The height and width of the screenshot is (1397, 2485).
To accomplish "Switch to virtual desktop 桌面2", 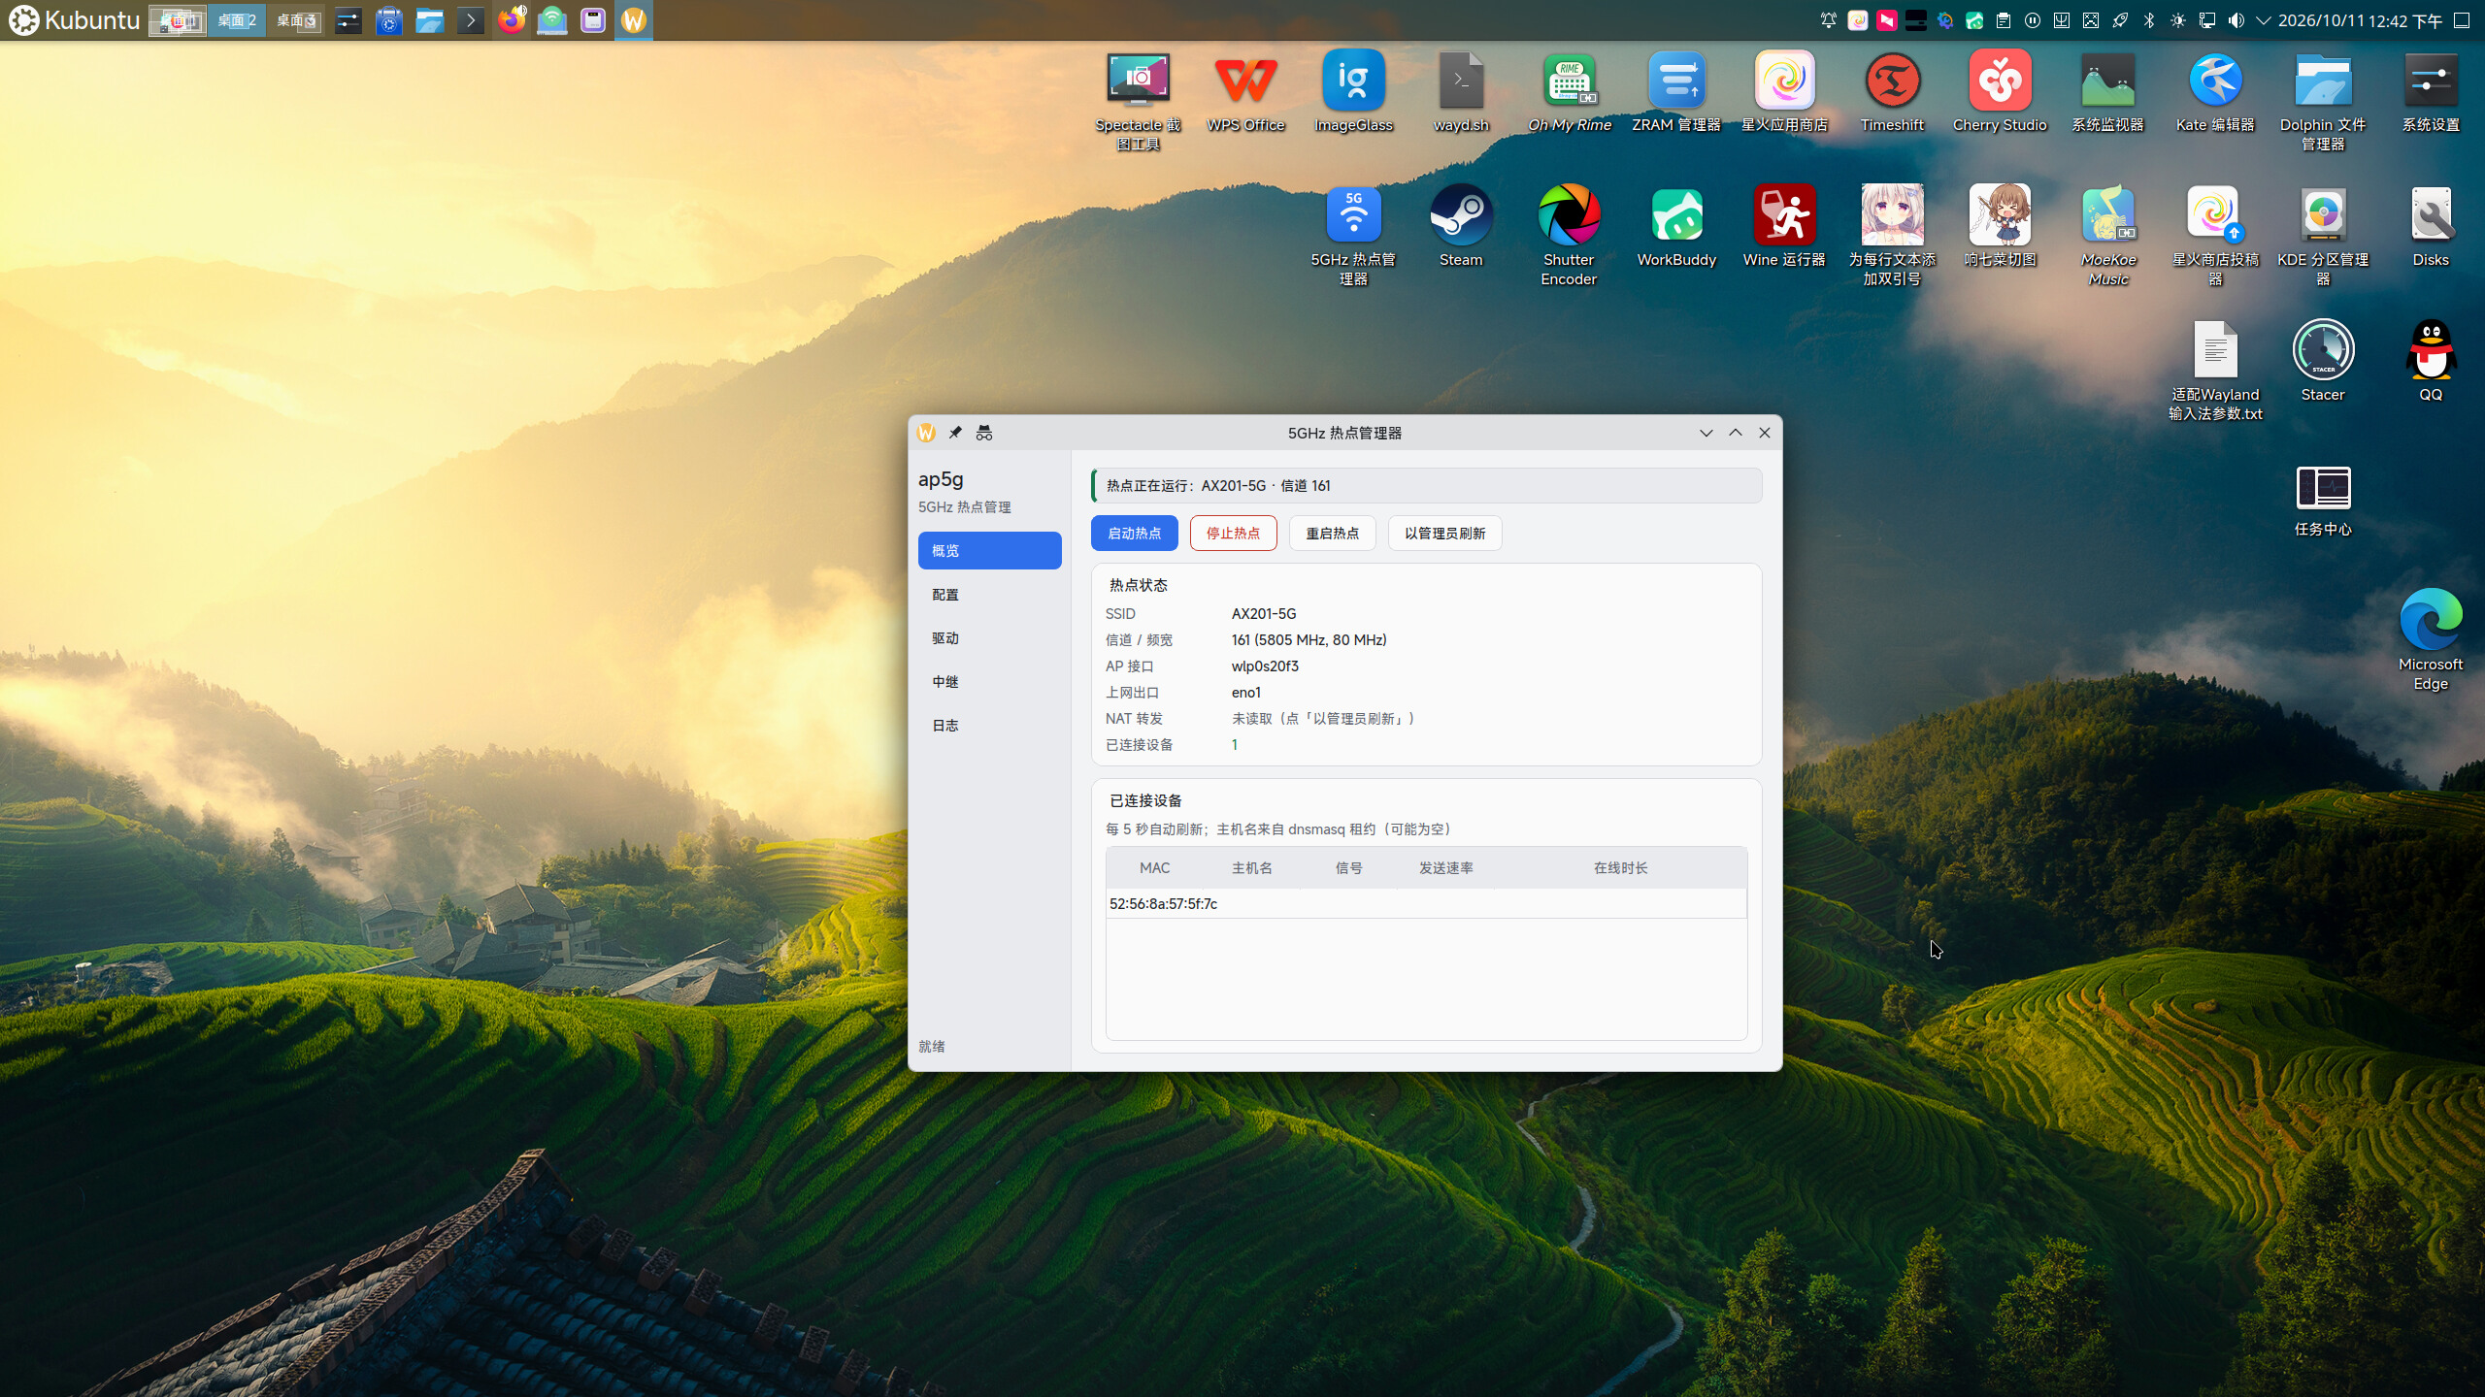I will (237, 20).
